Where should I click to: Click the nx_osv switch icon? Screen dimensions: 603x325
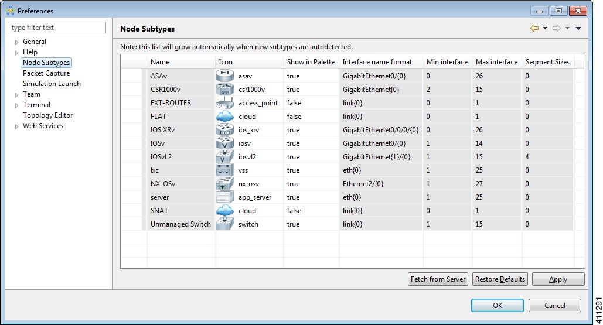225,183
